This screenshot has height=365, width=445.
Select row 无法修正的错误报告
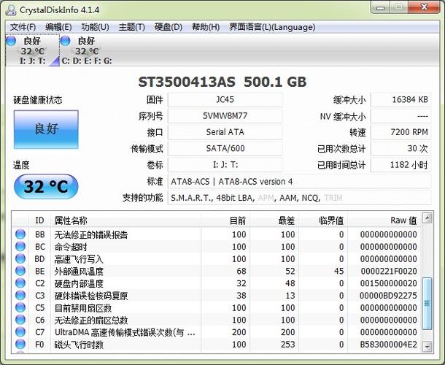(x=217, y=234)
